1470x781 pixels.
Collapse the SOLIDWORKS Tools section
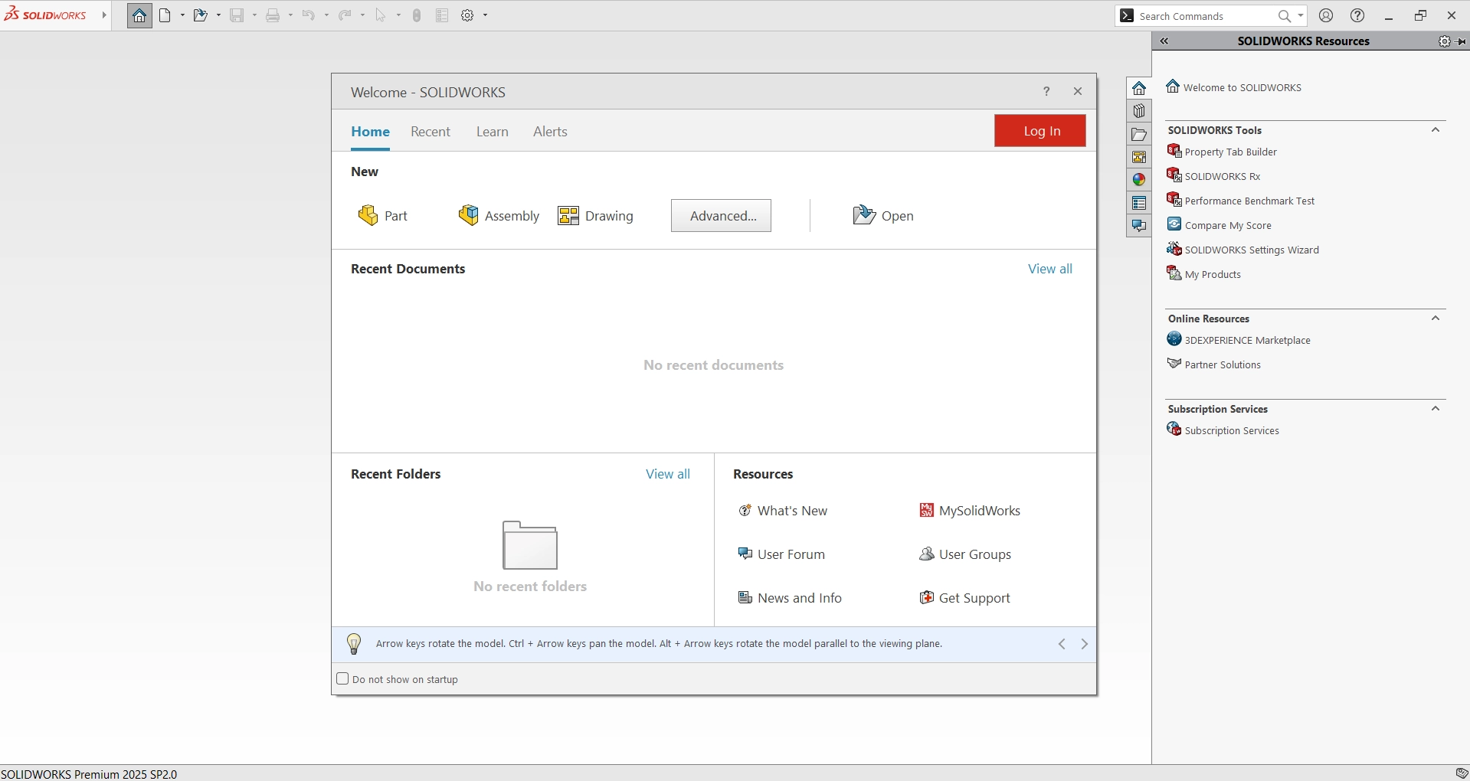(1436, 130)
